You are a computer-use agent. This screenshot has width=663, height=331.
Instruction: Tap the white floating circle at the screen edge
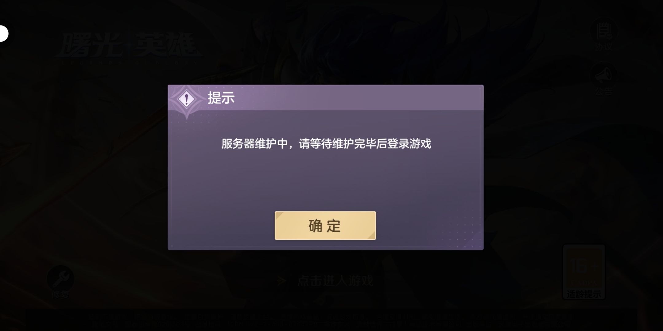(3, 33)
